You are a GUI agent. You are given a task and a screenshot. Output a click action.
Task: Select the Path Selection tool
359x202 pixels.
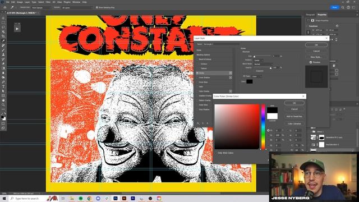tap(3, 91)
